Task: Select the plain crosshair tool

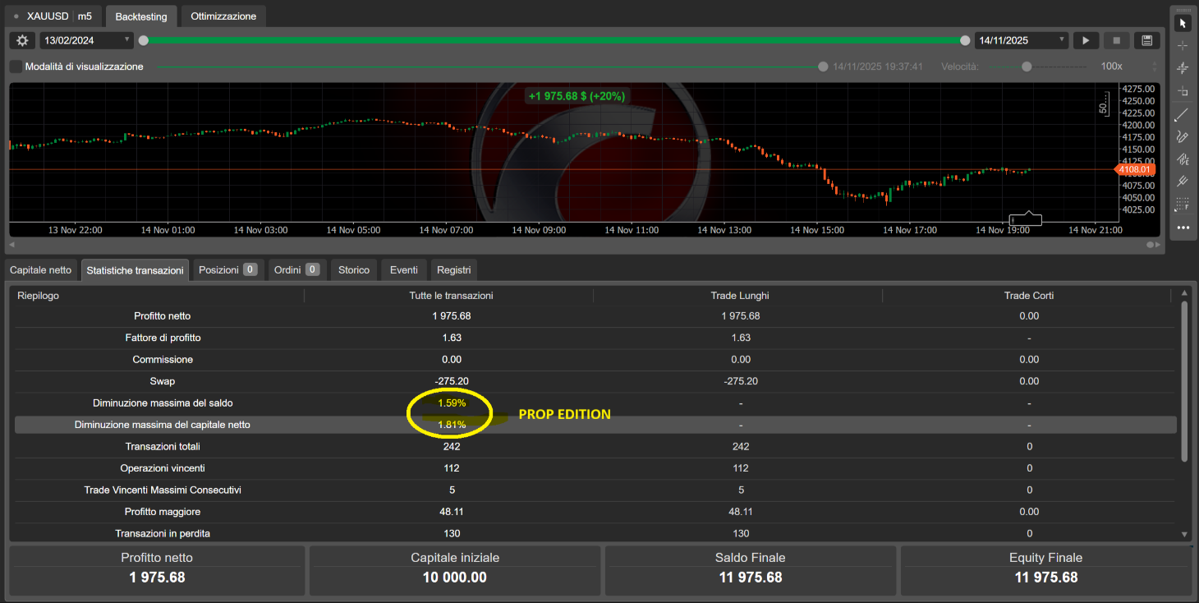Action: click(1183, 45)
